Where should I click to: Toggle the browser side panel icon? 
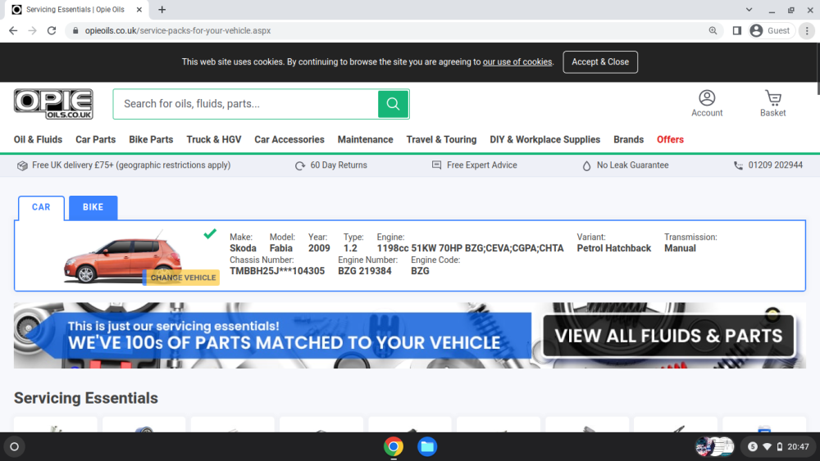[737, 31]
